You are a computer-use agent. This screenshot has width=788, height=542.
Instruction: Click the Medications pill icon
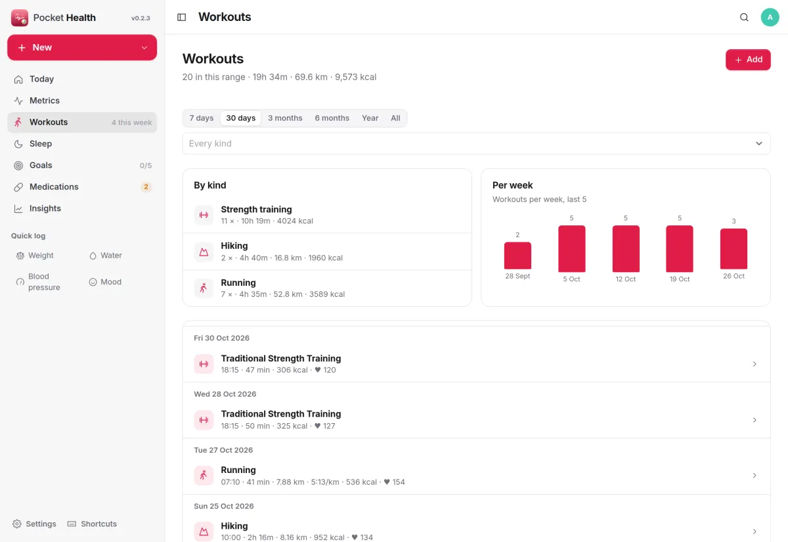point(18,187)
